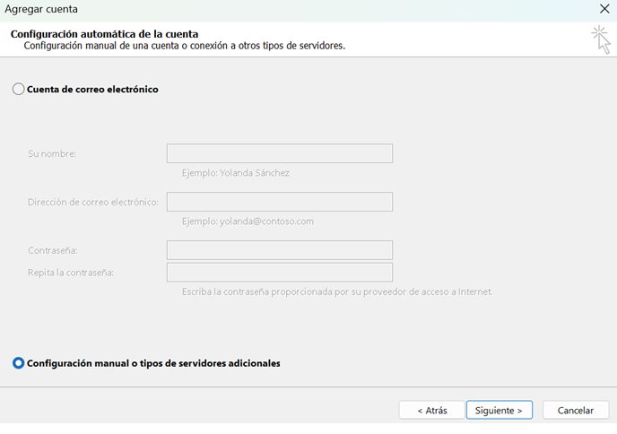Close the Agregar cuenta dialog window
617x434 pixels.
604,9
